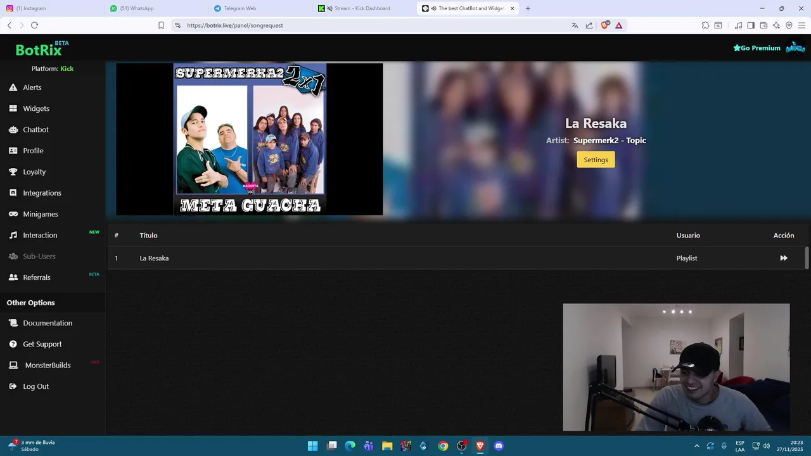Open Brave Shields lion icon
The width and height of the screenshot is (811, 456).
(604, 25)
